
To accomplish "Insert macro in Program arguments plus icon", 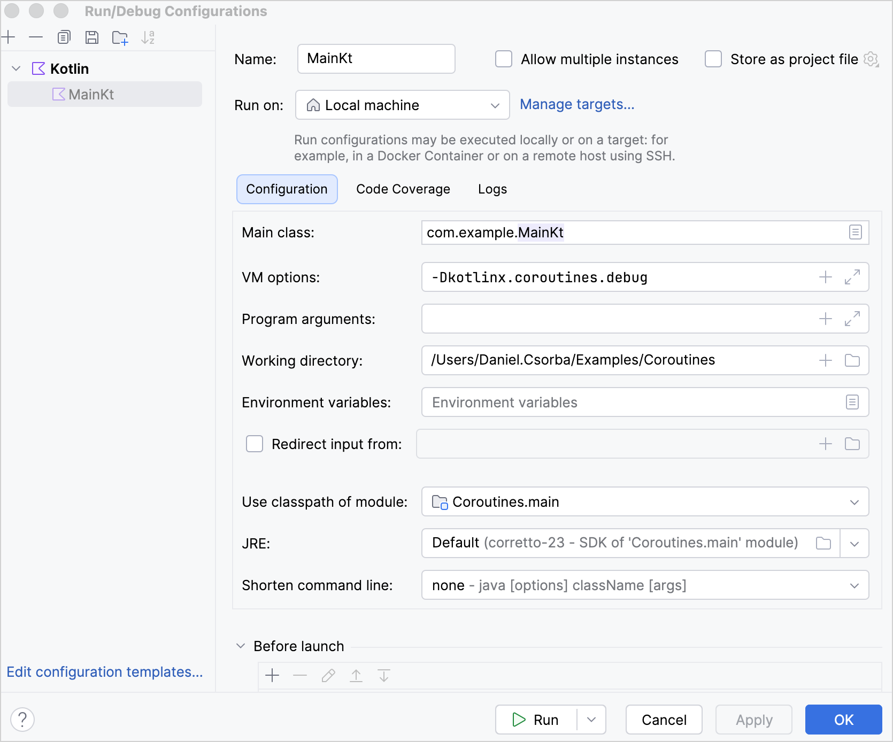I will (x=826, y=319).
